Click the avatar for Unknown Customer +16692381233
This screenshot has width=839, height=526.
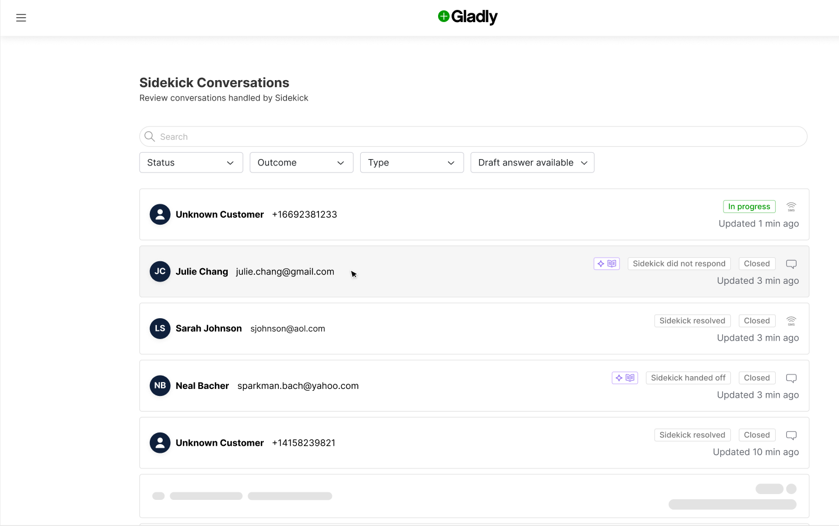tap(160, 214)
